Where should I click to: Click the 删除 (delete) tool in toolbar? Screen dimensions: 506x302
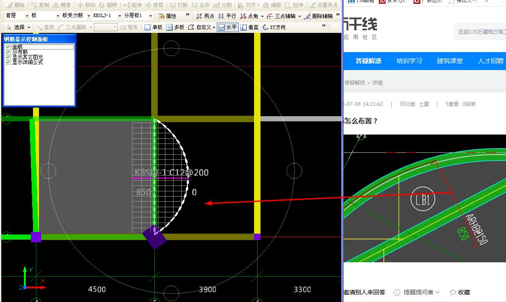pos(16,5)
